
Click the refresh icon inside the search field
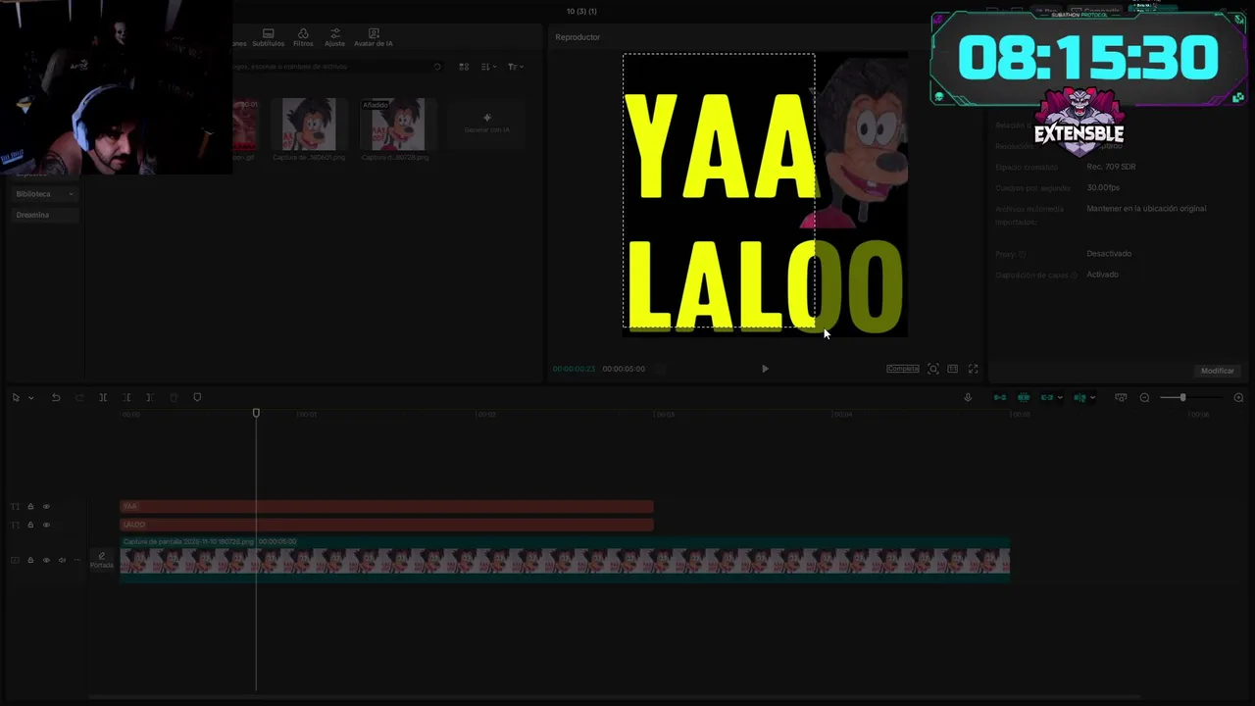click(436, 67)
